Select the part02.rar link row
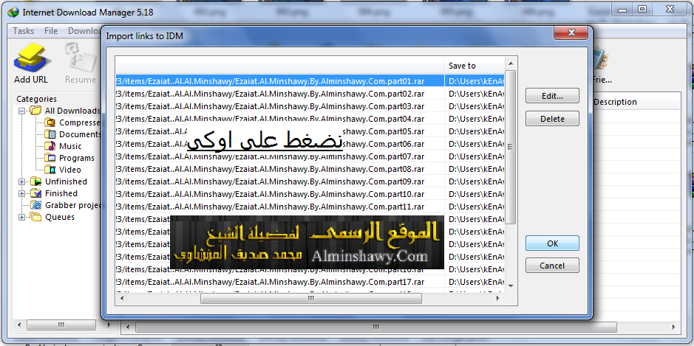 [310, 94]
